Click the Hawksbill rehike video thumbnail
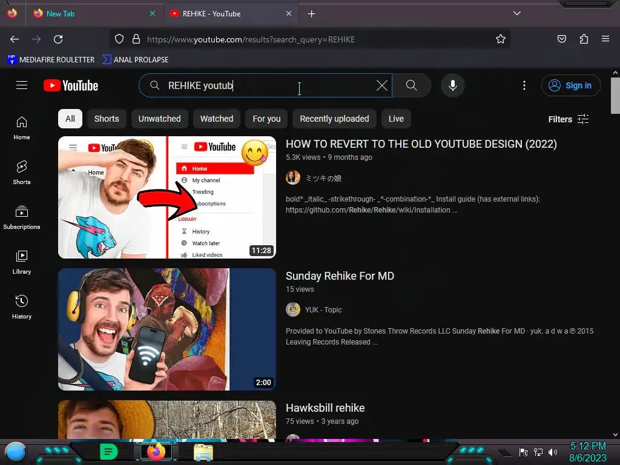The image size is (620, 465). [x=167, y=420]
